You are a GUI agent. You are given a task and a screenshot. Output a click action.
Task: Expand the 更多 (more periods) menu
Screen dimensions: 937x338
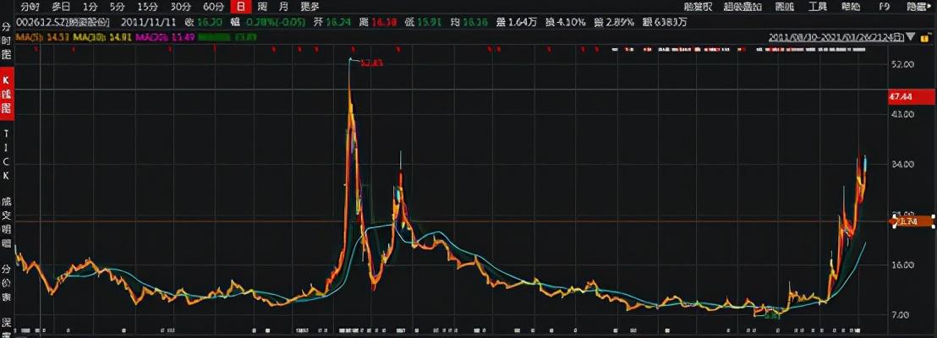pos(310,7)
